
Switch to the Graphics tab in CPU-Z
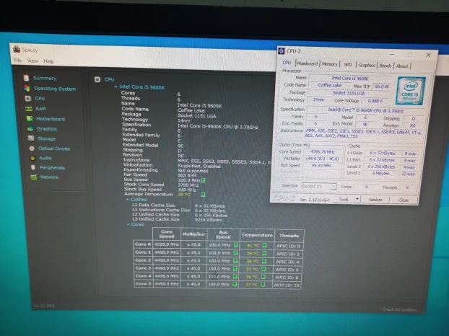click(367, 65)
